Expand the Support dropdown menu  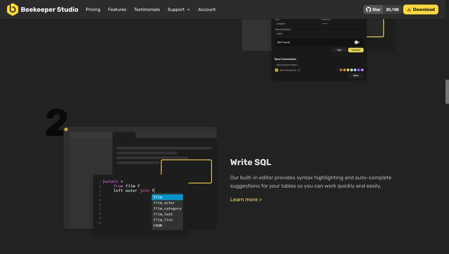179,9
